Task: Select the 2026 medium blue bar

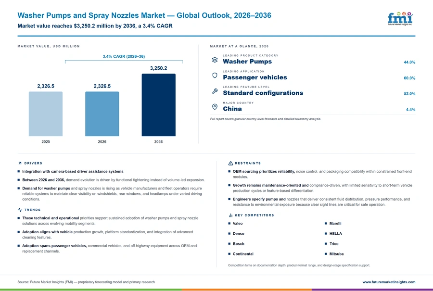Action: coord(102,114)
